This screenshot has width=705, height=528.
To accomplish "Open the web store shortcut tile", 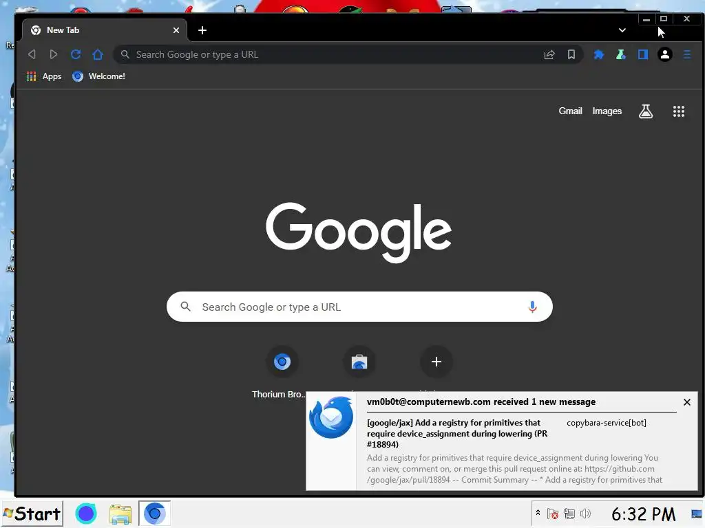I will (x=359, y=362).
